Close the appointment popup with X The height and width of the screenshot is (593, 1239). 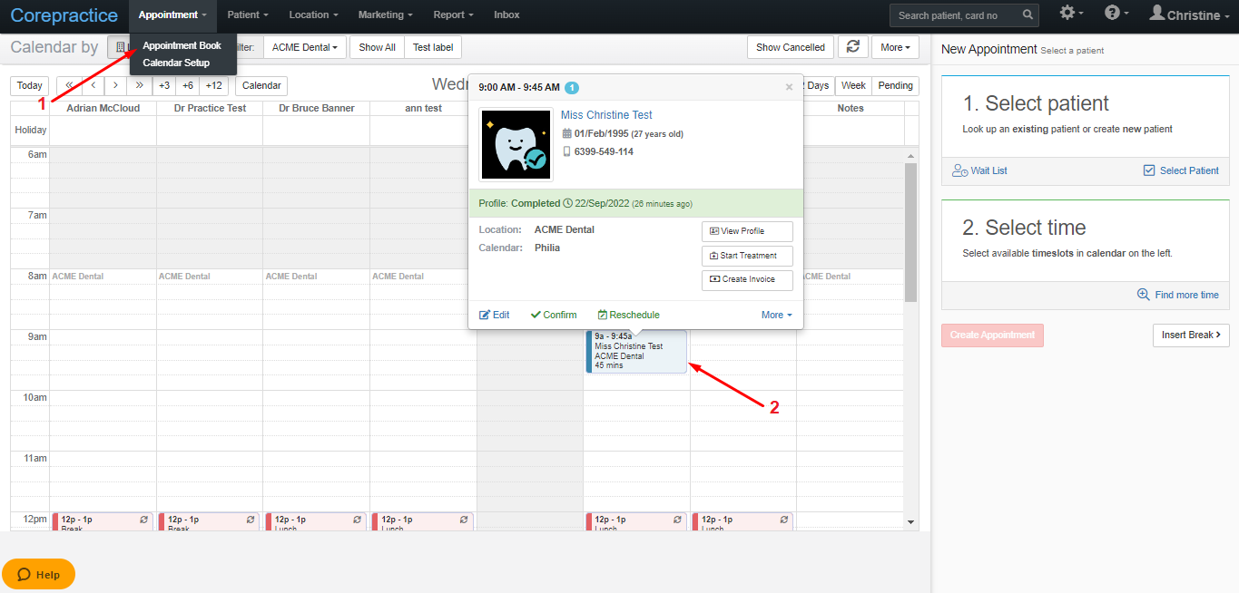[789, 87]
